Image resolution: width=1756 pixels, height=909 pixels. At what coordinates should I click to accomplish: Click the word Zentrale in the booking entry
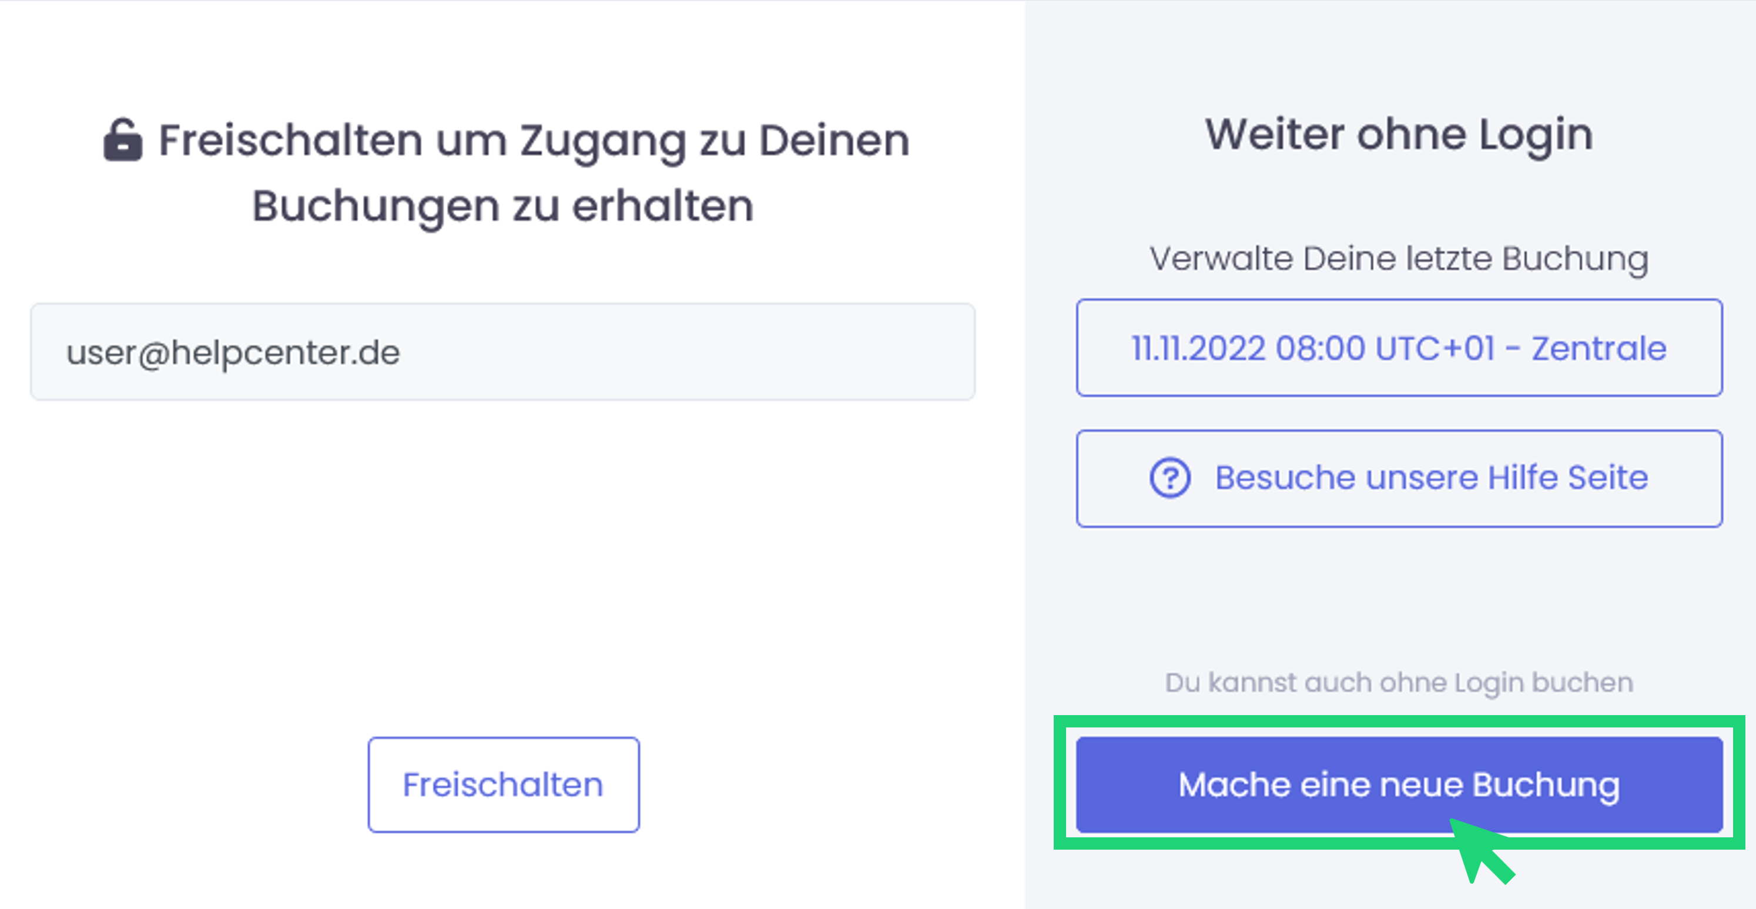[1599, 349]
